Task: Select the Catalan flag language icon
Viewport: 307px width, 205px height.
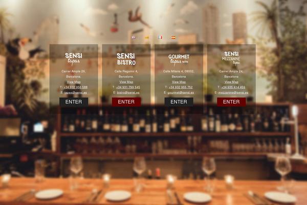Action: tap(147, 37)
